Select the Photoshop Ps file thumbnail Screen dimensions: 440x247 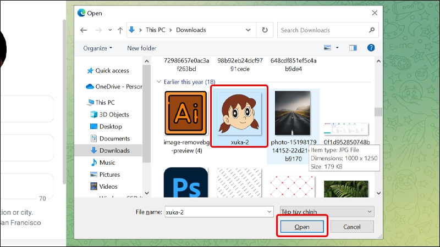[x=186, y=183]
